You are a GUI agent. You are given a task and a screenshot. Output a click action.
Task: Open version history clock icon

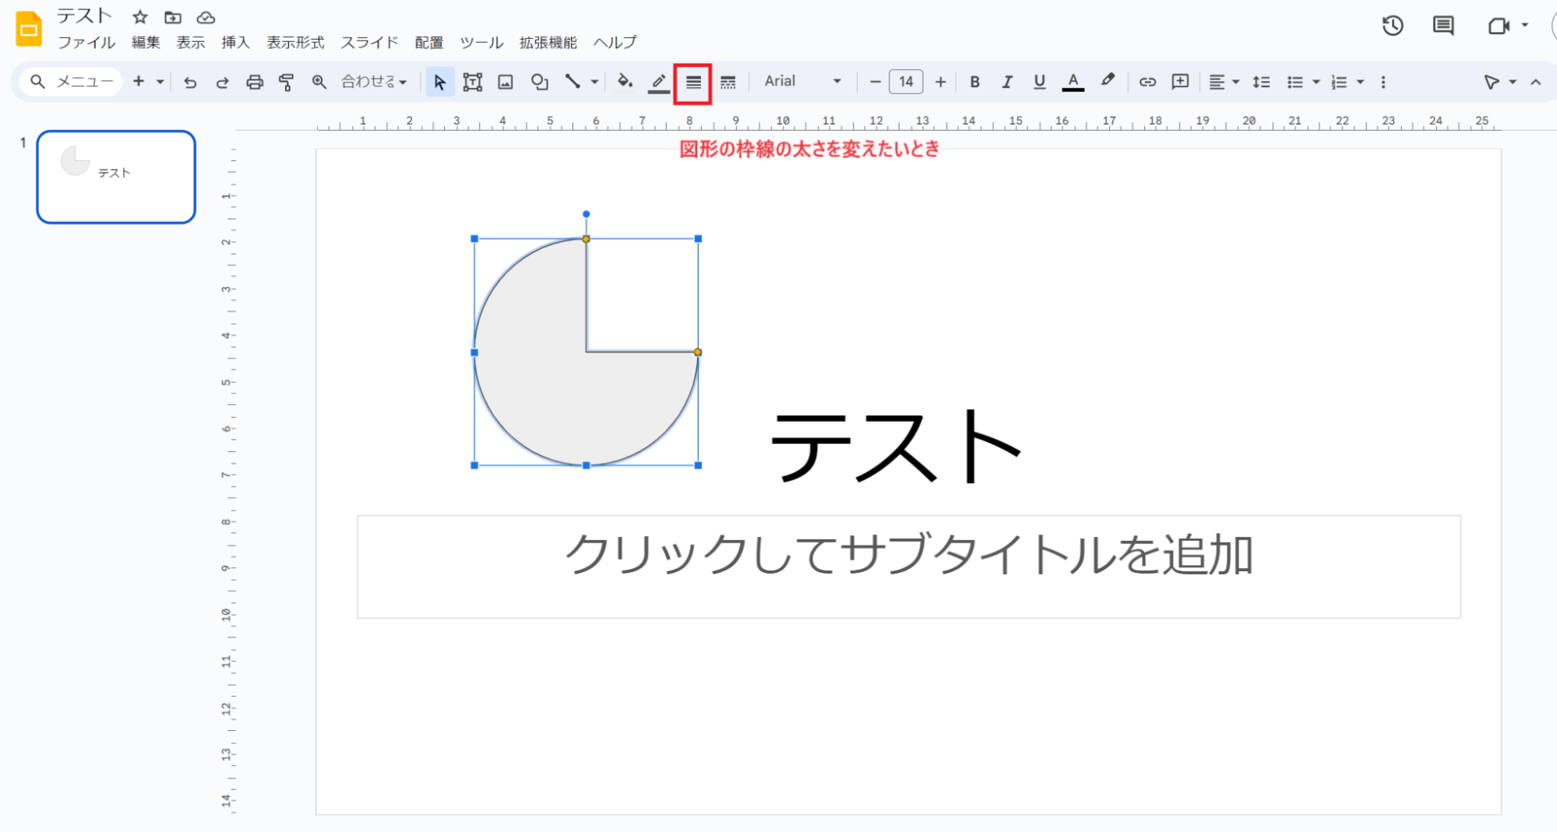point(1392,26)
